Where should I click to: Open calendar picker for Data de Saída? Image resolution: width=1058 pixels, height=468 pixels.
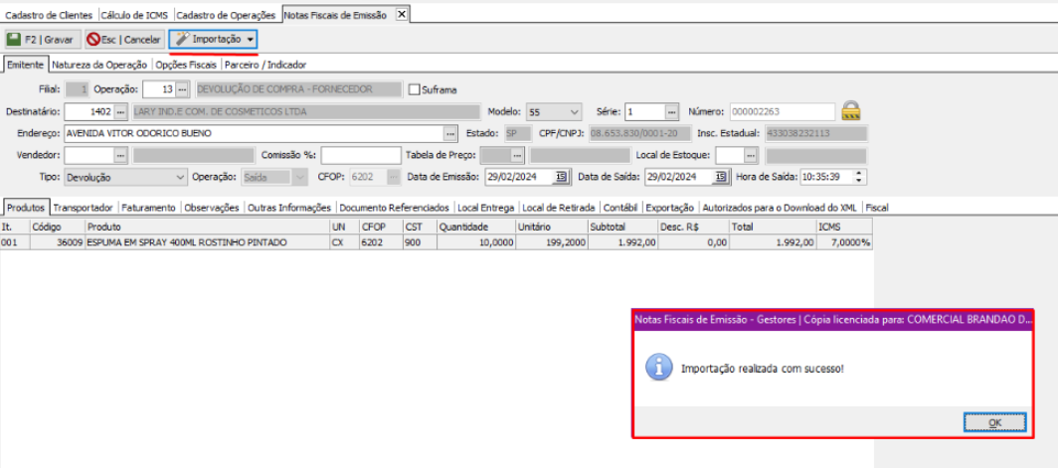[720, 177]
